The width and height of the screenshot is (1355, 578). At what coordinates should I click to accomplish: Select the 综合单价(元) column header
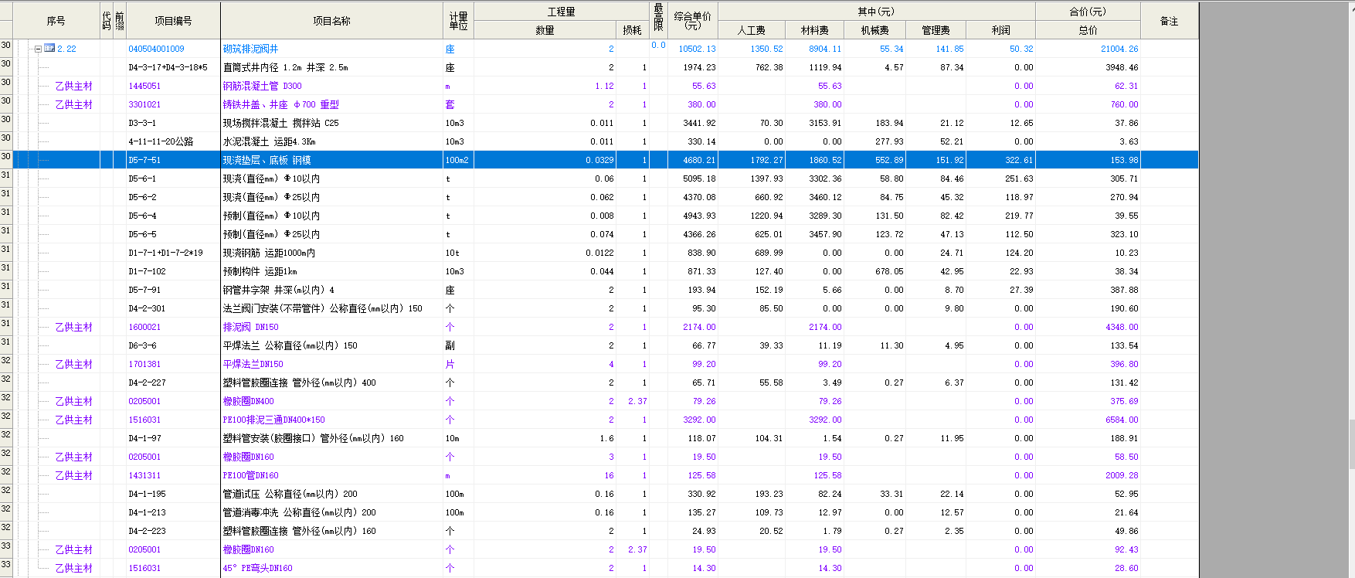pos(692,21)
